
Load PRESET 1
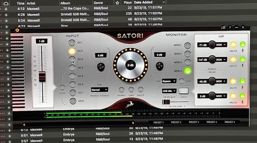158,123
